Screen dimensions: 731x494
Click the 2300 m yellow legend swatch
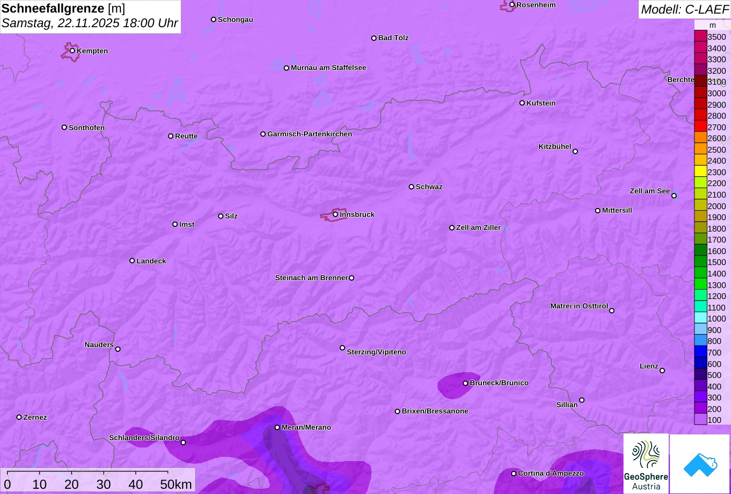coord(700,171)
